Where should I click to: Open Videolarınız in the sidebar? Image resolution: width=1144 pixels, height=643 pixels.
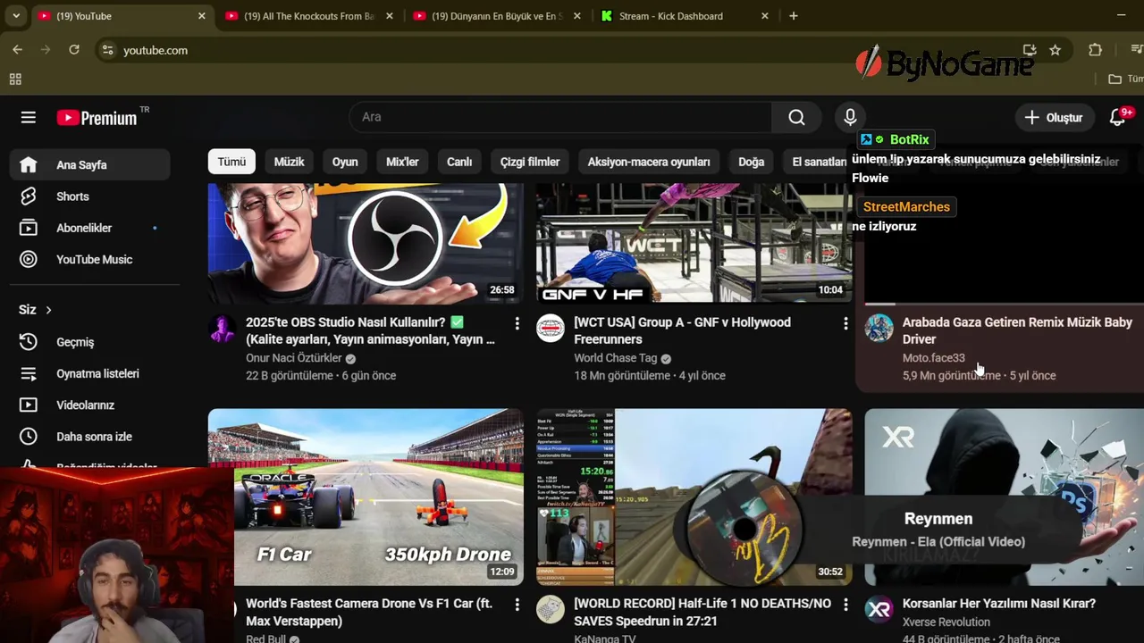(x=89, y=405)
